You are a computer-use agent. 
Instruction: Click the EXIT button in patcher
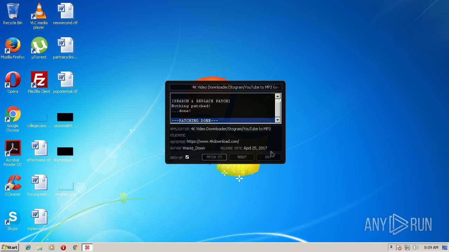(x=268, y=157)
